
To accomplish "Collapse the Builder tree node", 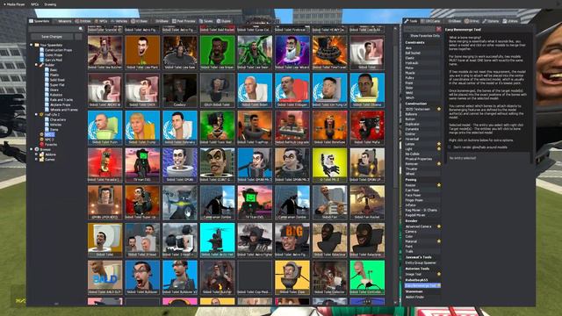I will (x=37, y=65).
